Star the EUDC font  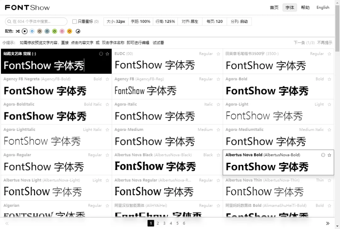coord(218,54)
